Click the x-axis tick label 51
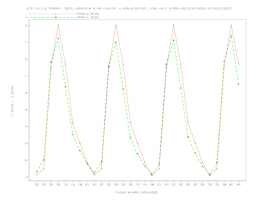 [x=159, y=185]
